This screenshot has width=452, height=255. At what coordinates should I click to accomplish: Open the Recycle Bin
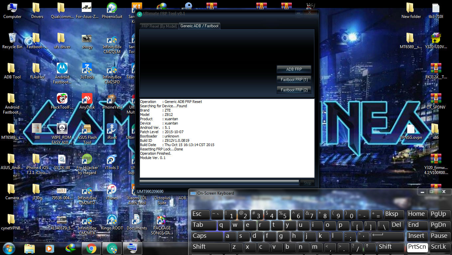coord(12,41)
